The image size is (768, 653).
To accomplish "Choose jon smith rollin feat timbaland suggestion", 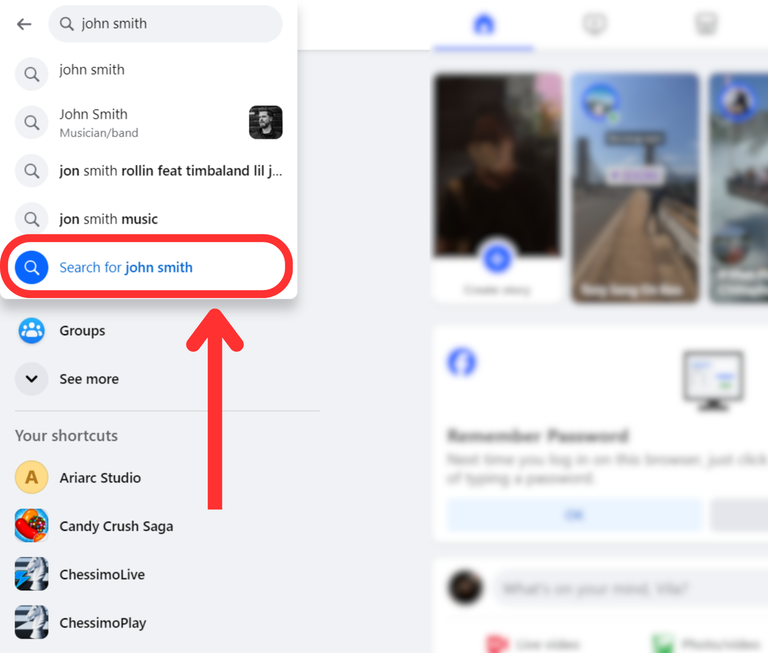I will click(x=148, y=171).
